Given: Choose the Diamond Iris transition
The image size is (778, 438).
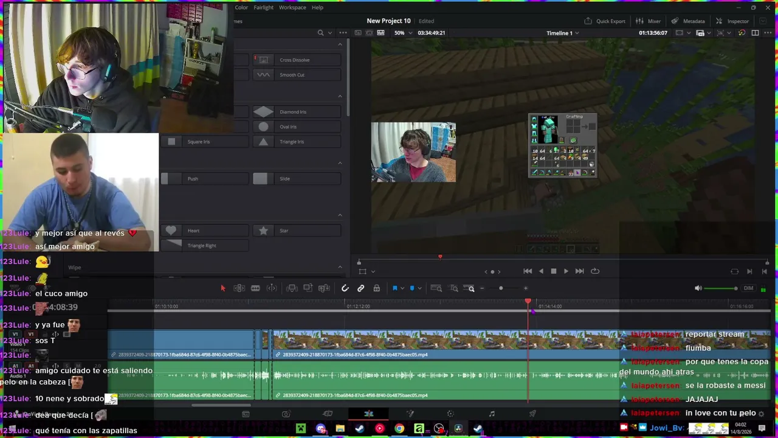Looking at the screenshot, I should pyautogui.click(x=297, y=112).
